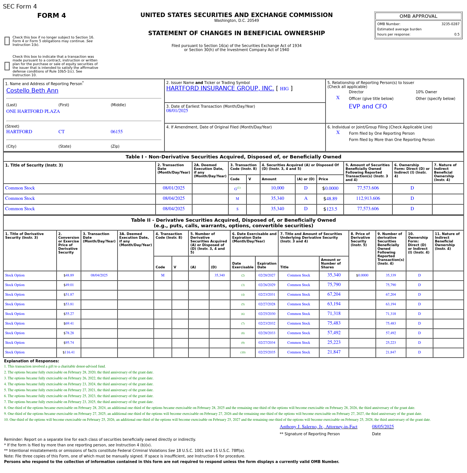Click the state value CT
Viewport: 467px width, 473px height.
click(x=61, y=132)
